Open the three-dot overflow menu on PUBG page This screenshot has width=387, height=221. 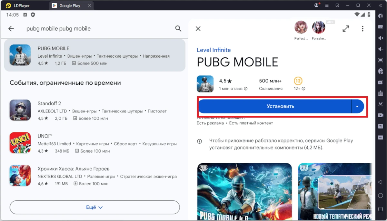pyautogui.click(x=363, y=29)
